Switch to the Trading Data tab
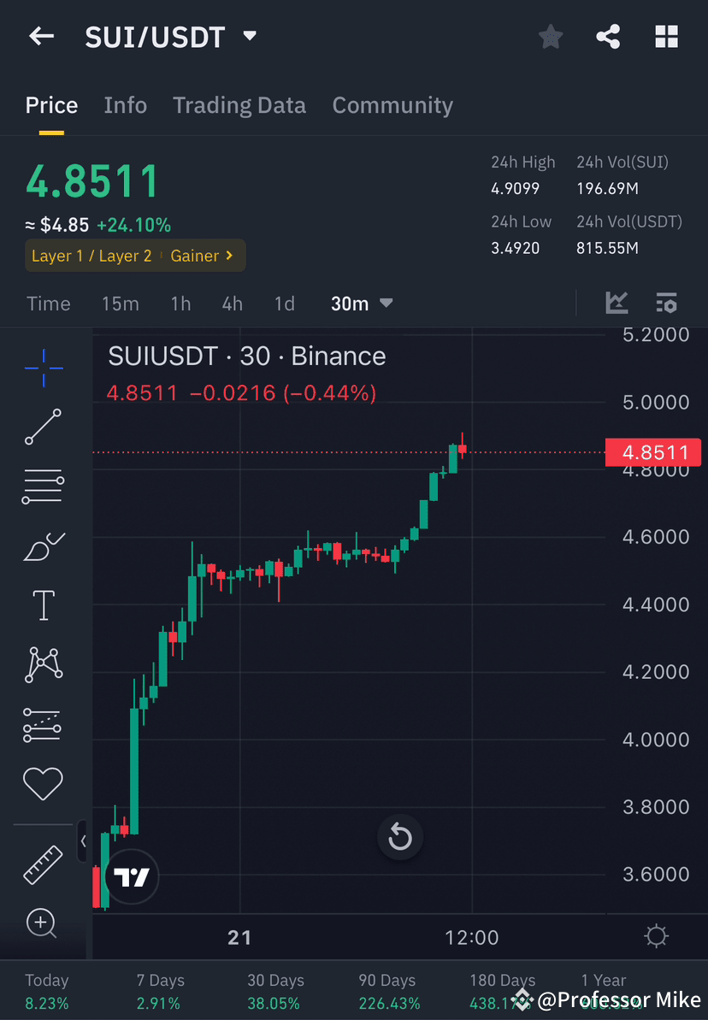Image resolution: width=708 pixels, height=1020 pixels. pos(239,104)
